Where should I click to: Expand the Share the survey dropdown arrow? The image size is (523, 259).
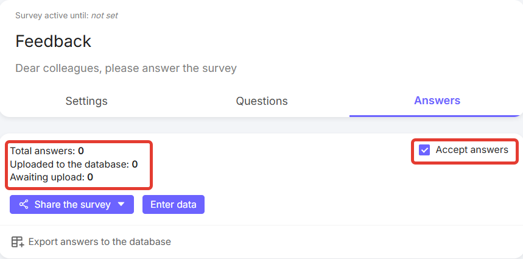(122, 205)
